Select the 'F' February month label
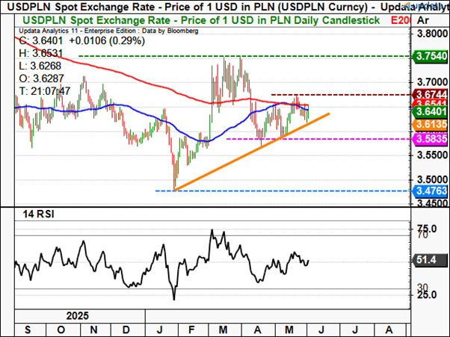The width and height of the screenshot is (450, 337). [x=191, y=330]
